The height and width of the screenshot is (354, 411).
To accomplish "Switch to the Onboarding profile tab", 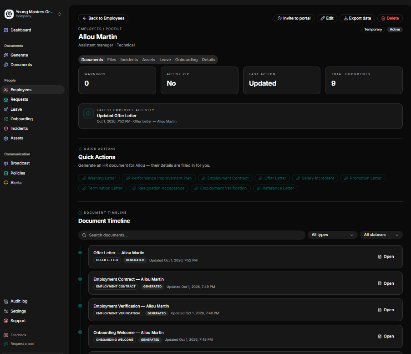I will click(186, 60).
